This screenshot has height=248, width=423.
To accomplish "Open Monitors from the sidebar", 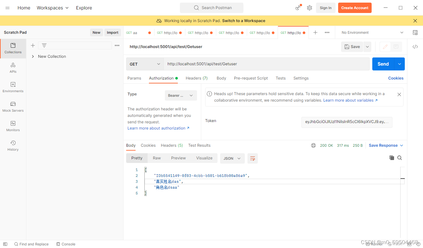I will tap(13, 126).
